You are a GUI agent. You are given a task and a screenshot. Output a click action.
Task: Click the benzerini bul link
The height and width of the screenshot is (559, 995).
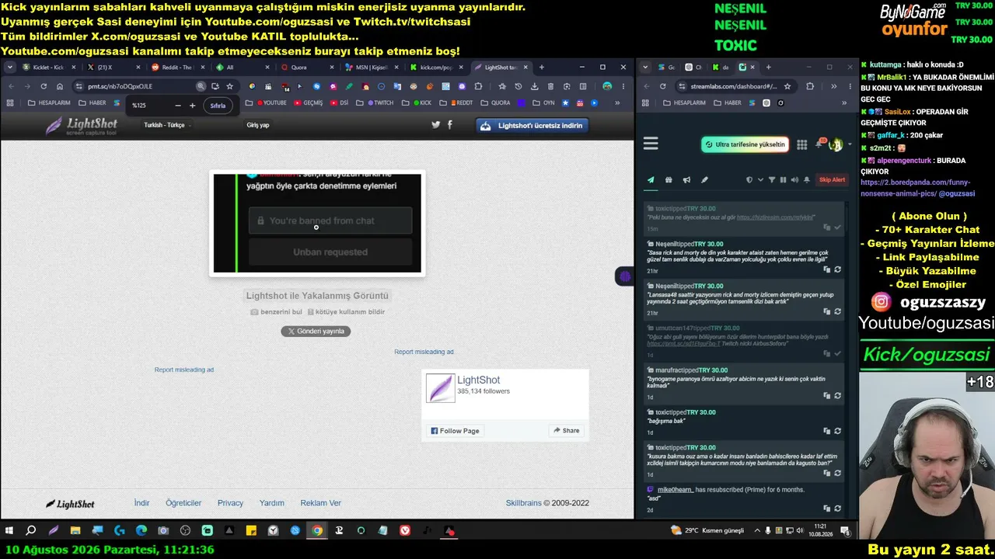coord(276,312)
